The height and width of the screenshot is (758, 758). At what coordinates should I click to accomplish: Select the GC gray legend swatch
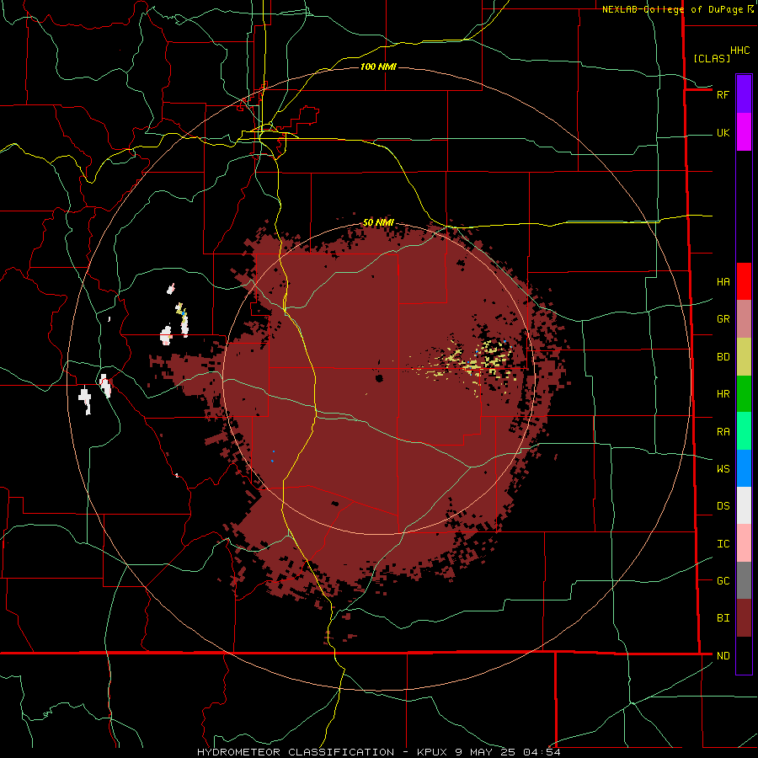point(744,580)
